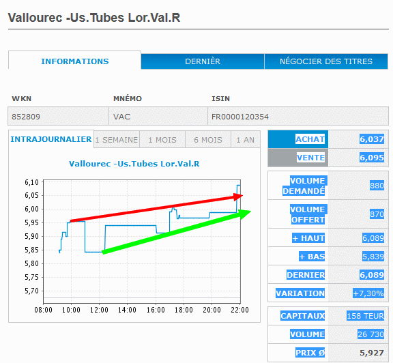Click the + BAS label
Viewport: 393px width, 363px height.
(312, 257)
